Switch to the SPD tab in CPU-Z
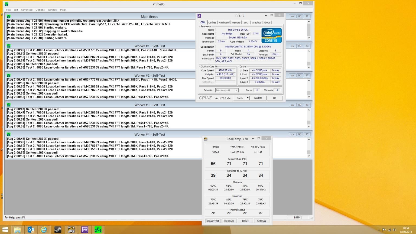The height and width of the screenshot is (234, 416). pyautogui.click(x=246, y=22)
